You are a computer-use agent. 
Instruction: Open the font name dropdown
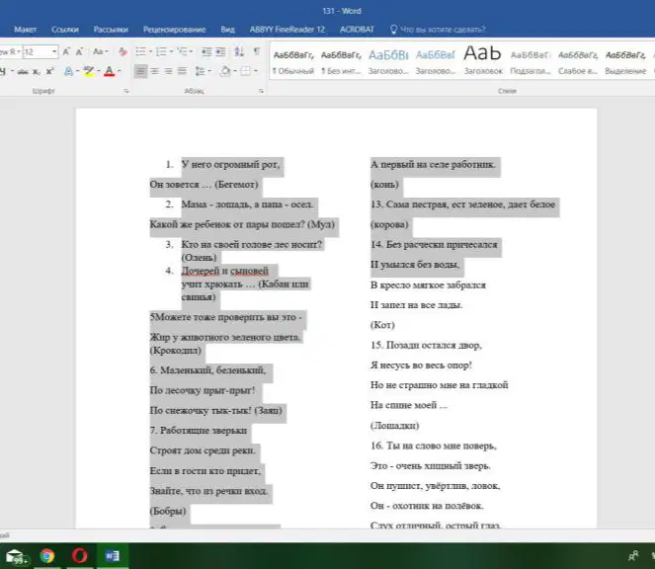(19, 51)
